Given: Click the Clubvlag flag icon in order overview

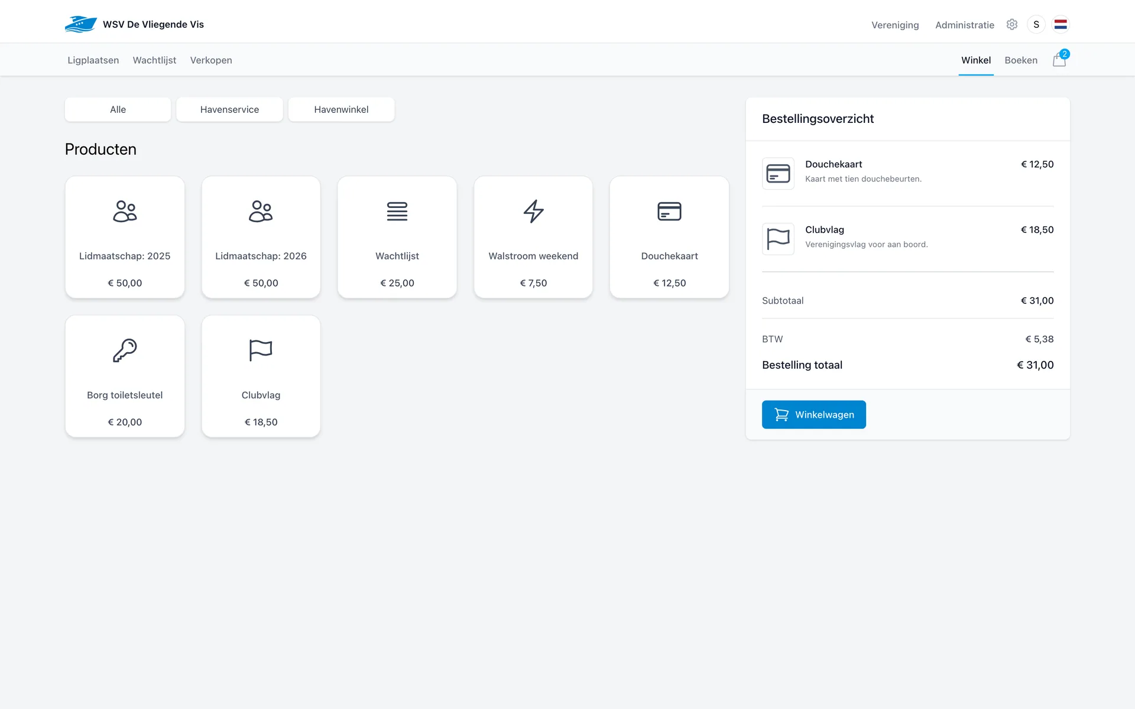Looking at the screenshot, I should click(x=778, y=239).
